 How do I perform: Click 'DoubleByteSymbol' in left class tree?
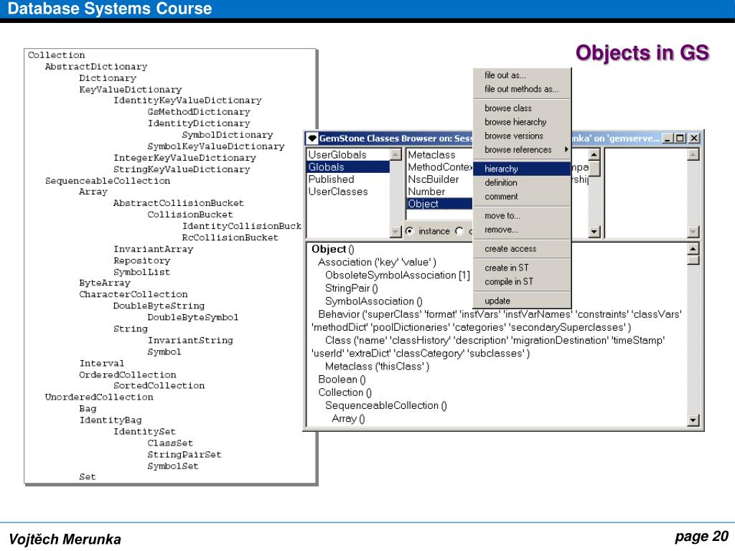point(193,317)
